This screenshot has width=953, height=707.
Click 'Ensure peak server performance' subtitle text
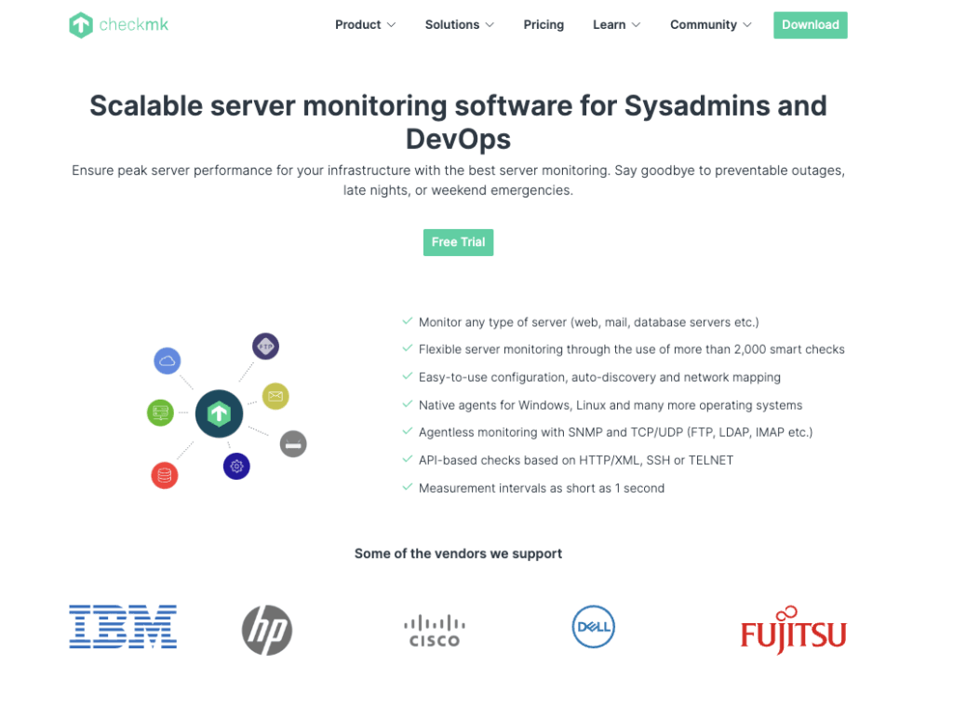pyautogui.click(x=458, y=180)
